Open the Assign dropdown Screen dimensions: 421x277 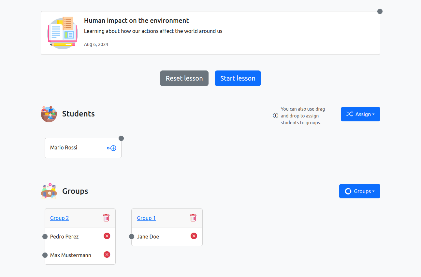(x=360, y=114)
